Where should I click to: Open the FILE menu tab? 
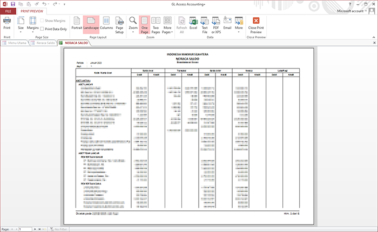(x=8, y=11)
